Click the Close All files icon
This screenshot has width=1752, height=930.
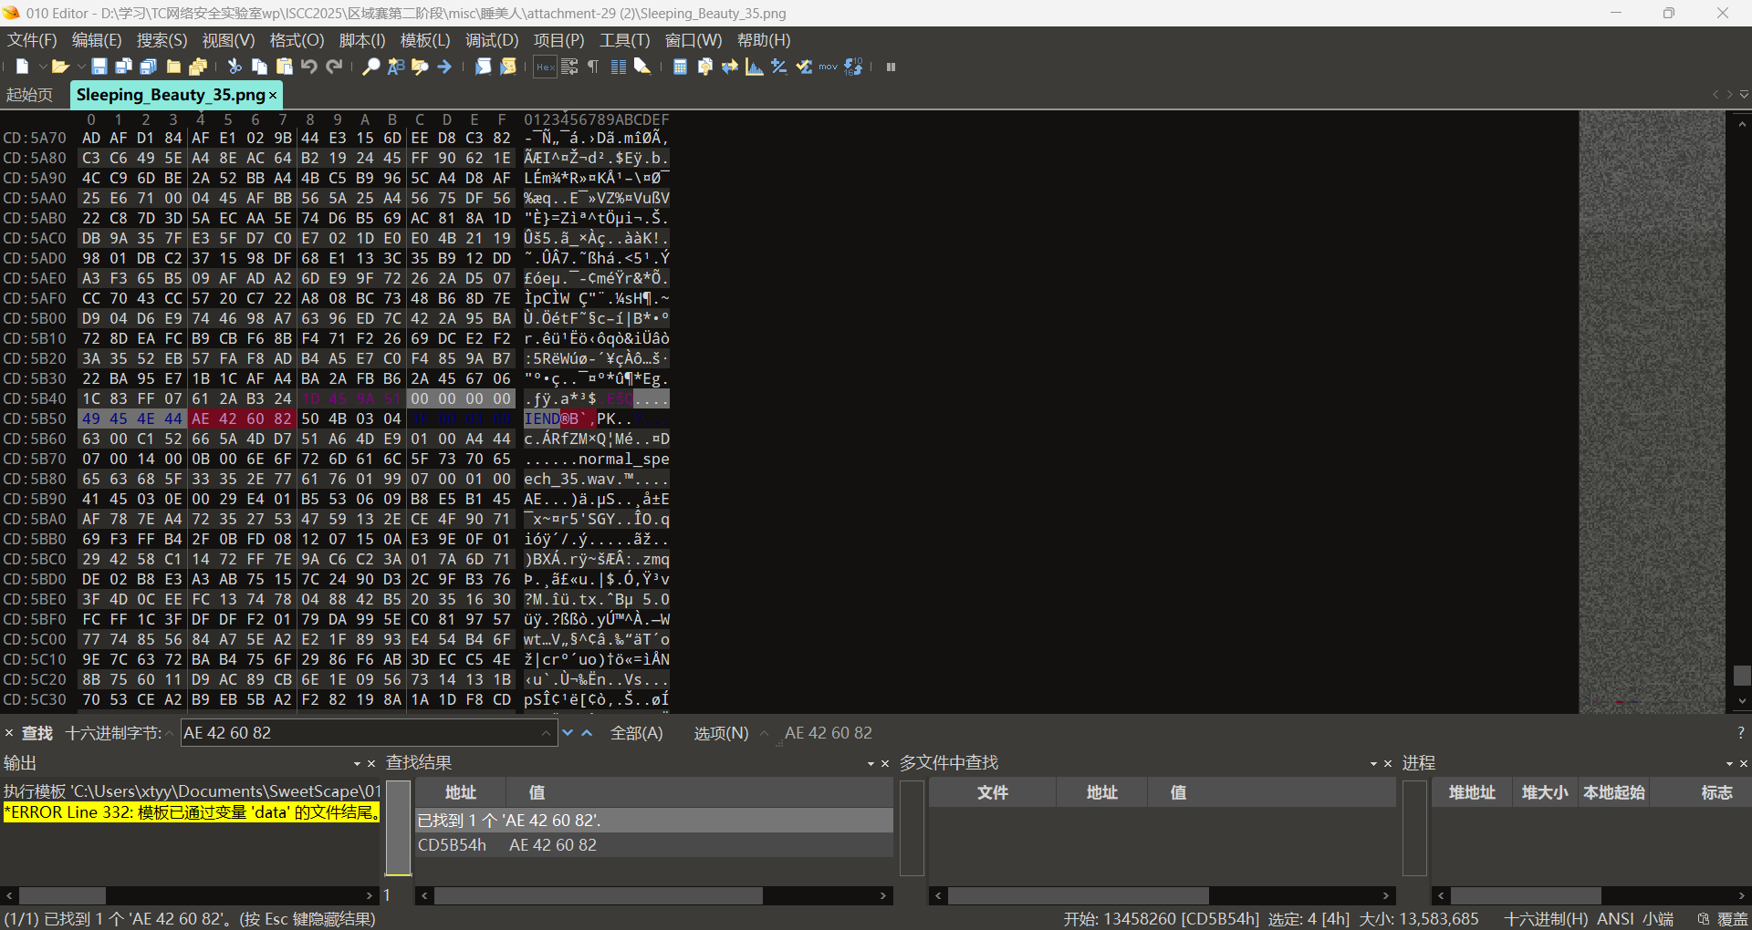coord(198,67)
